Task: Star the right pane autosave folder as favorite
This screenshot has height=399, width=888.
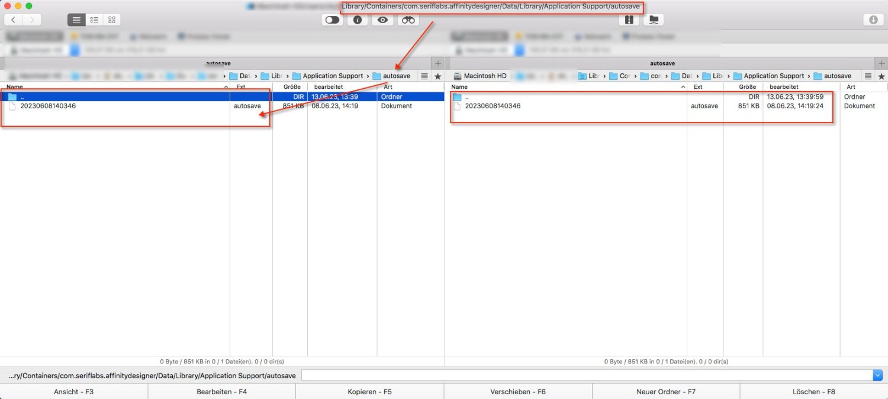Action: tap(882, 76)
